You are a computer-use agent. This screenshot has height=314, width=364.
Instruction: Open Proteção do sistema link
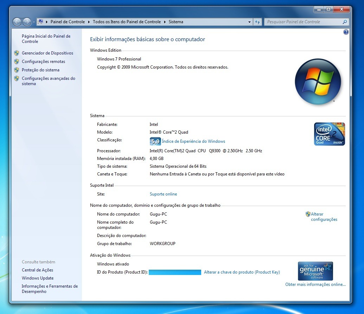[x=41, y=70]
